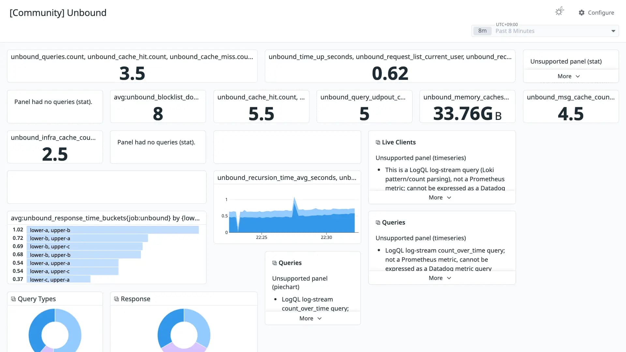Click the Live Clients panel group icon
626x352 pixels.
tap(378, 142)
